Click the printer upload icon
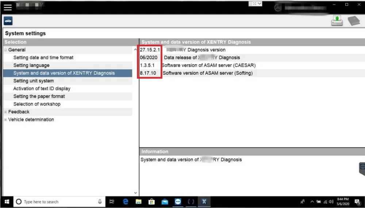The width and height of the screenshot is (365, 208). point(337,20)
